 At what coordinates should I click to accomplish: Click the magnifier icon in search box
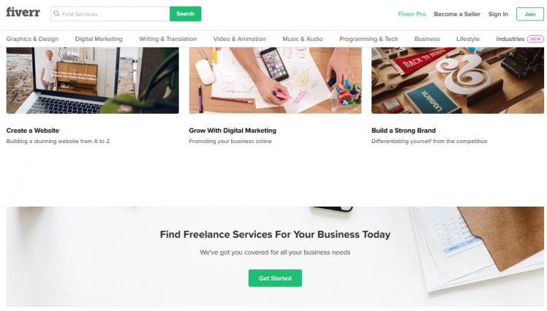56,14
